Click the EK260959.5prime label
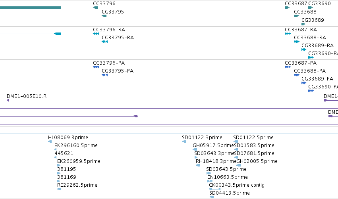 79,161
